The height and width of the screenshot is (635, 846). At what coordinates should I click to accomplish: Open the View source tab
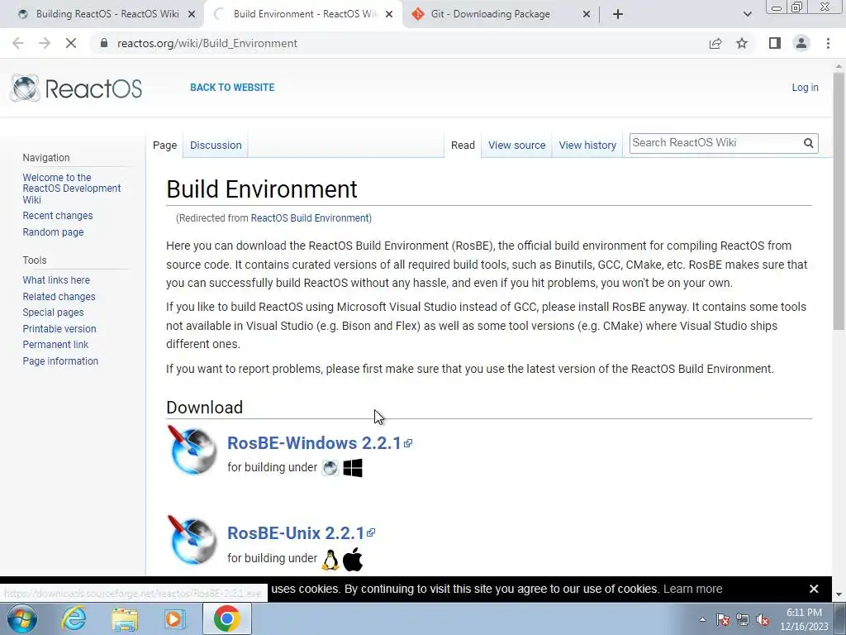[517, 146]
